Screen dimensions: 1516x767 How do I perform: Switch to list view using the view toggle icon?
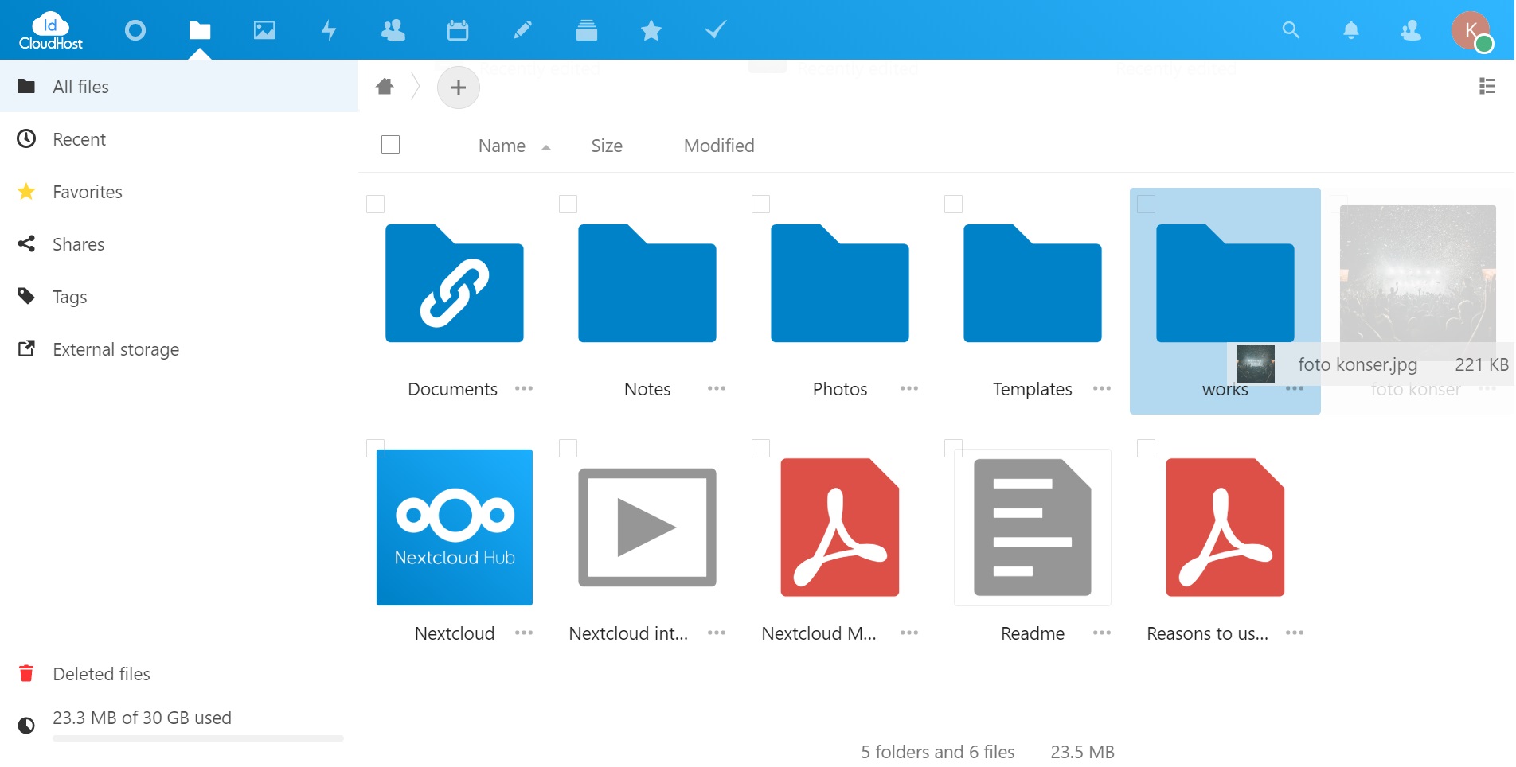click(1487, 86)
